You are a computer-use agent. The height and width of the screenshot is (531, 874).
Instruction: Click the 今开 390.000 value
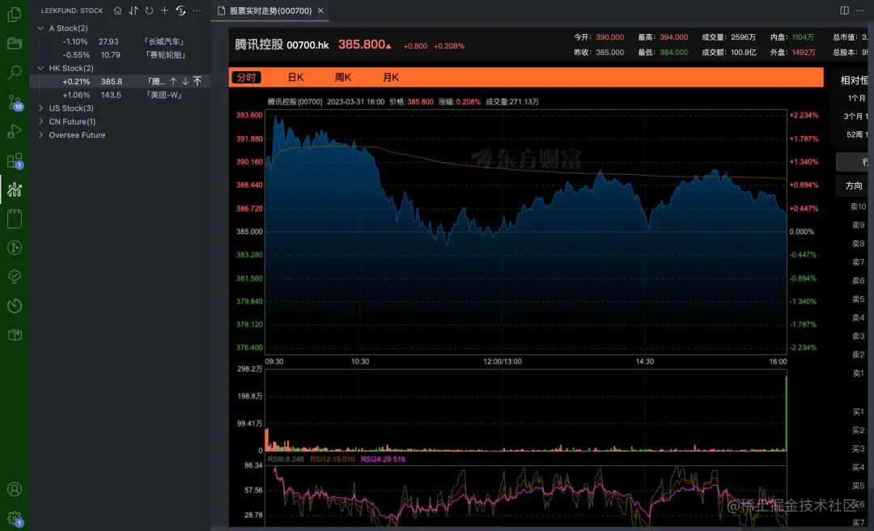(610, 37)
